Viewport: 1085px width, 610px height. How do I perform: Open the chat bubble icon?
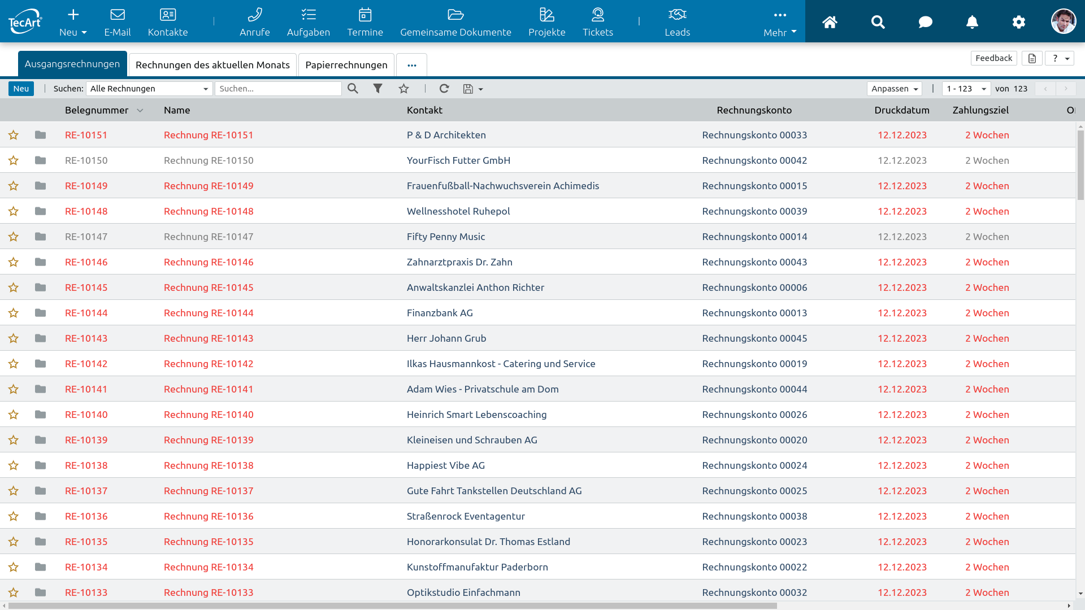tap(925, 22)
